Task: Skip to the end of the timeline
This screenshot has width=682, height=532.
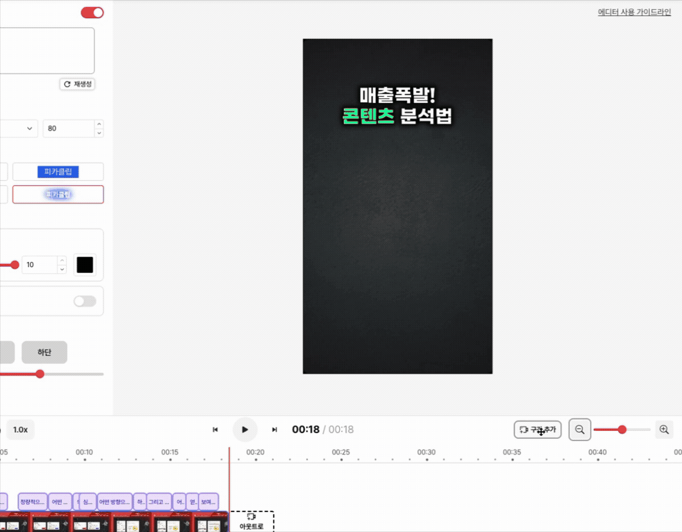Action: [274, 430]
